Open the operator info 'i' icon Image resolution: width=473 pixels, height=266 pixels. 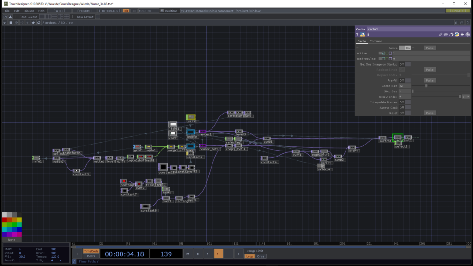[368, 35]
